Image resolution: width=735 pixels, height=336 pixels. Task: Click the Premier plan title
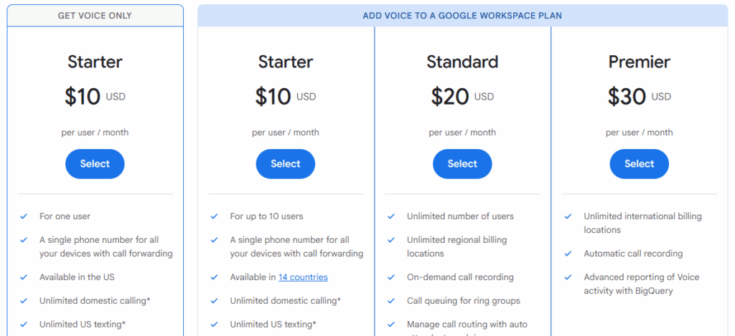(x=639, y=62)
